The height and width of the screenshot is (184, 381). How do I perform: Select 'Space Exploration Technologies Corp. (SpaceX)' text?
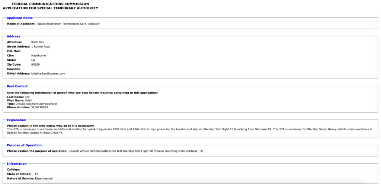coord(69,24)
